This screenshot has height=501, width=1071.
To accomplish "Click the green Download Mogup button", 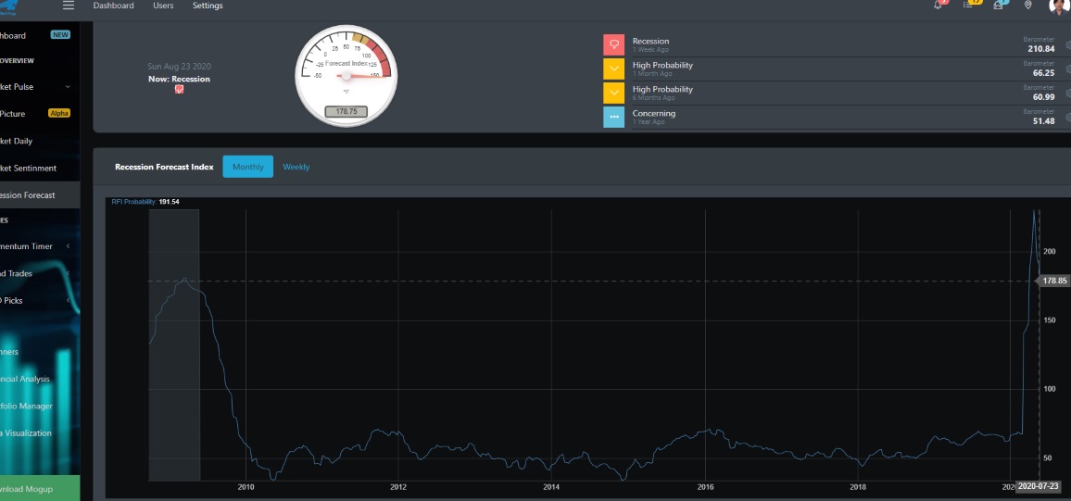I will (x=40, y=489).
